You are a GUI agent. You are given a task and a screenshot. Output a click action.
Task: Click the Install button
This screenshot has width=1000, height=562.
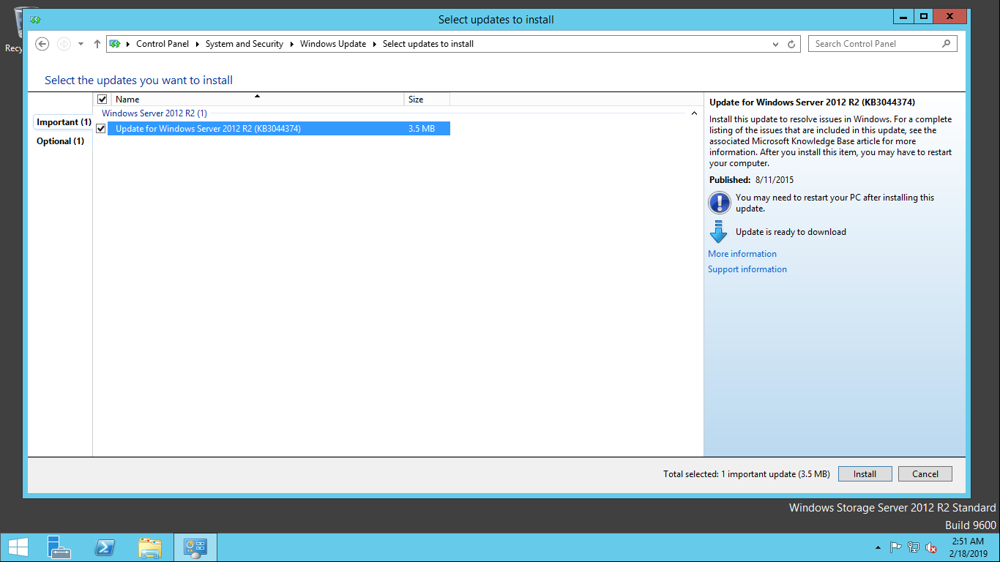pos(865,474)
